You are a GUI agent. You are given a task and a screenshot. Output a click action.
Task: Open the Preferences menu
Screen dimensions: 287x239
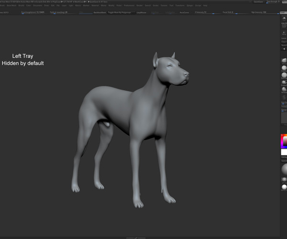pyautogui.click(x=129, y=5)
